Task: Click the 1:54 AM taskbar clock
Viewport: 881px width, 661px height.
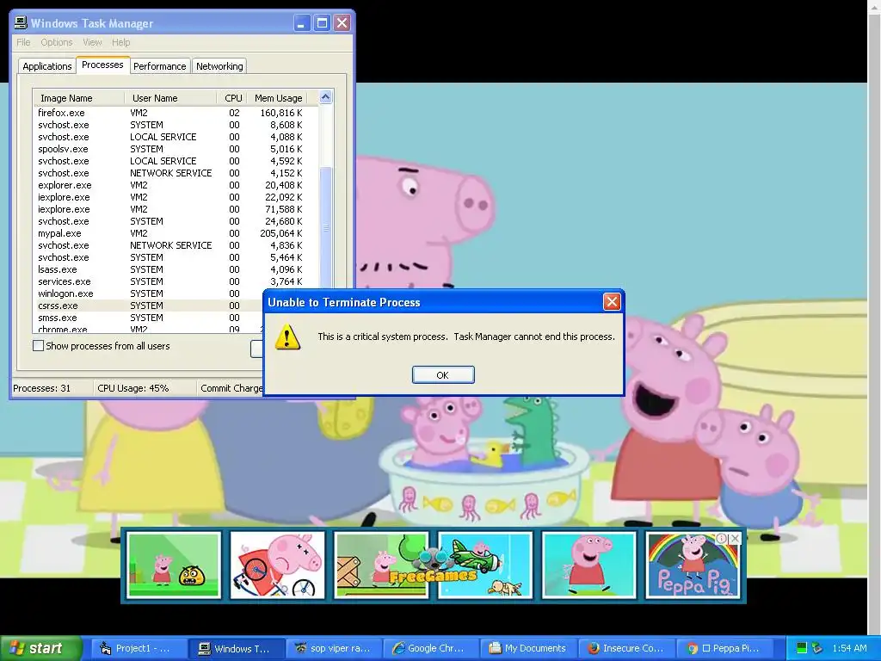Action: coord(849,648)
